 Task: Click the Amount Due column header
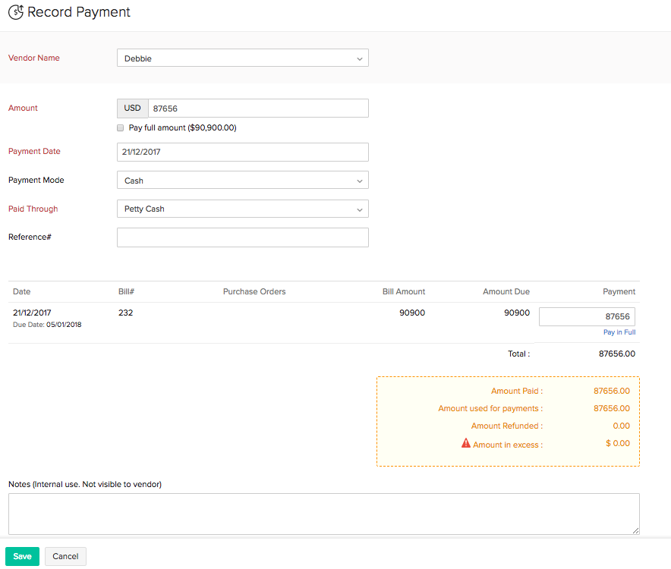point(506,291)
